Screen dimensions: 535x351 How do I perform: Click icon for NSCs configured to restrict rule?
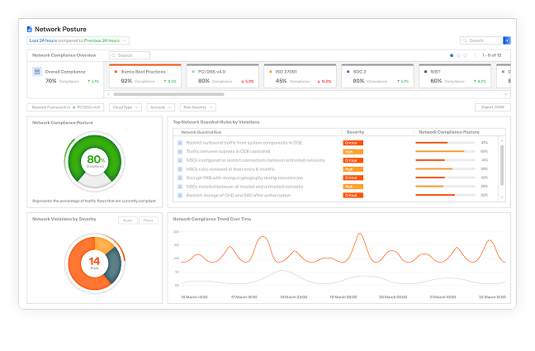pos(180,160)
